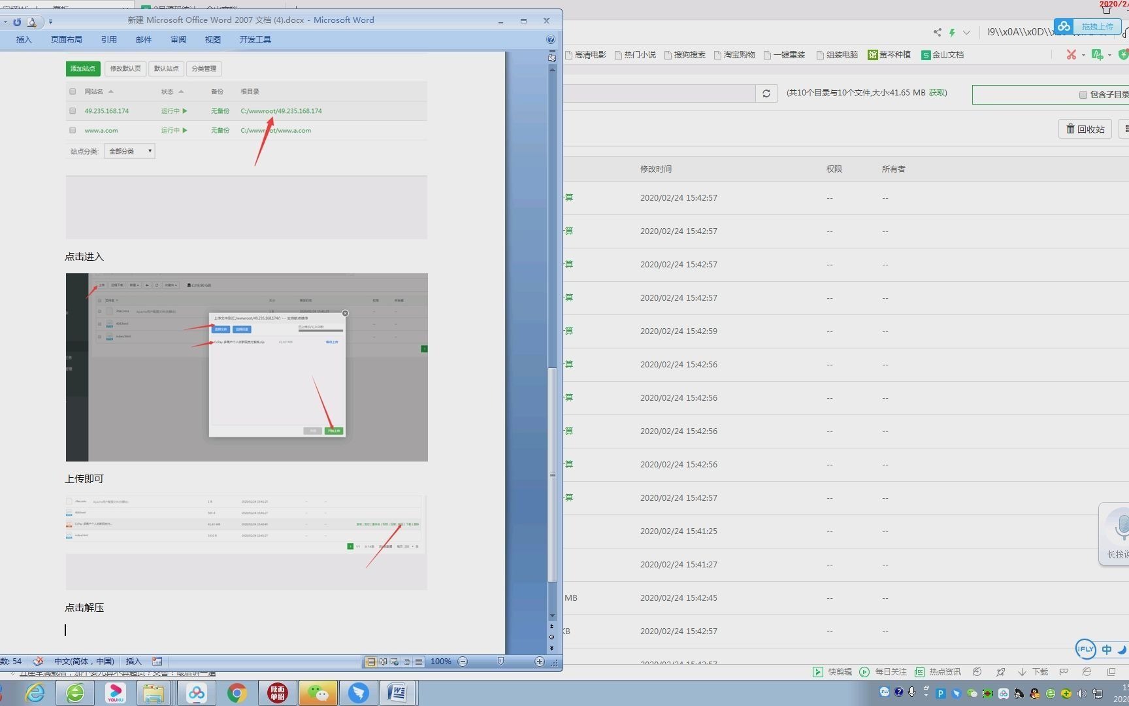Open the 开发工具 ribbon tab
This screenshot has width=1129, height=706.
255,39
